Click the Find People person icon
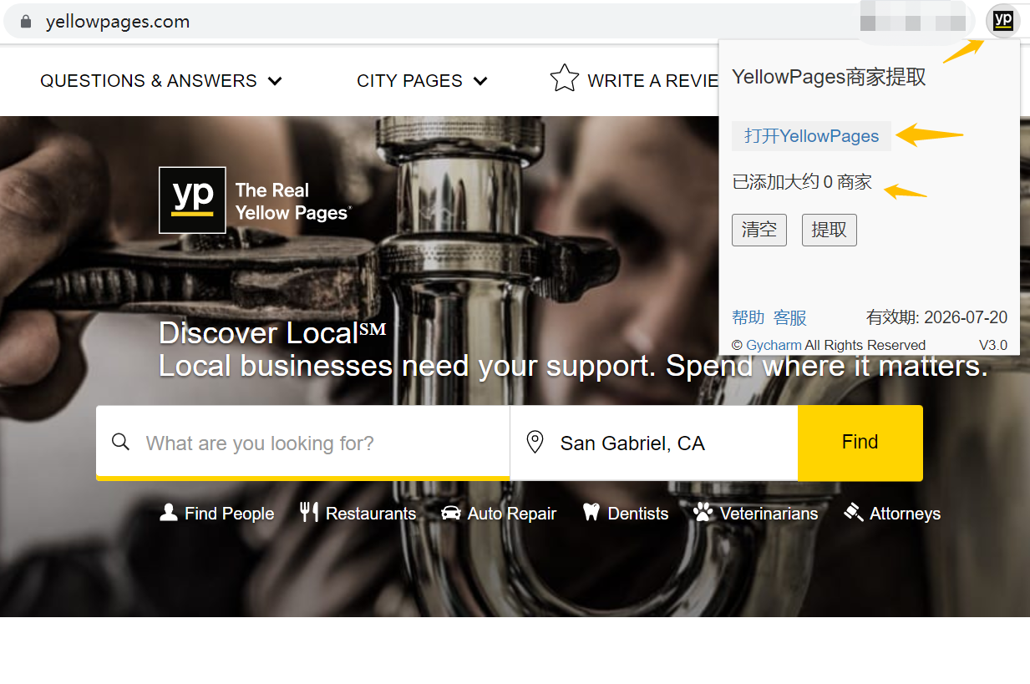1030x684 pixels. pos(169,512)
